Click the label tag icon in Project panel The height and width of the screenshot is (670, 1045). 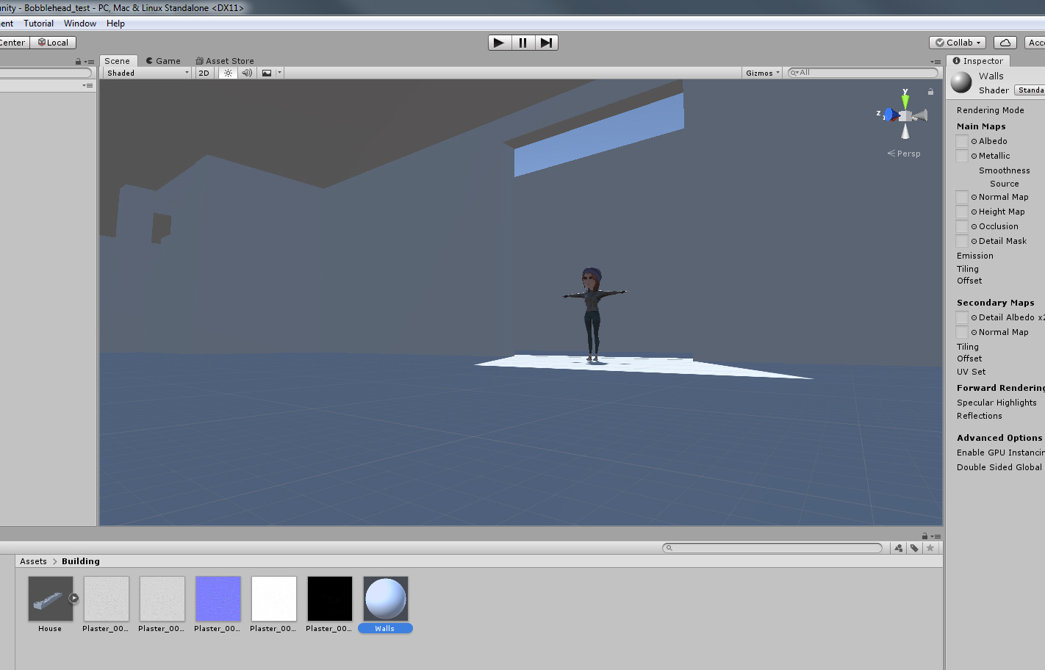point(913,547)
